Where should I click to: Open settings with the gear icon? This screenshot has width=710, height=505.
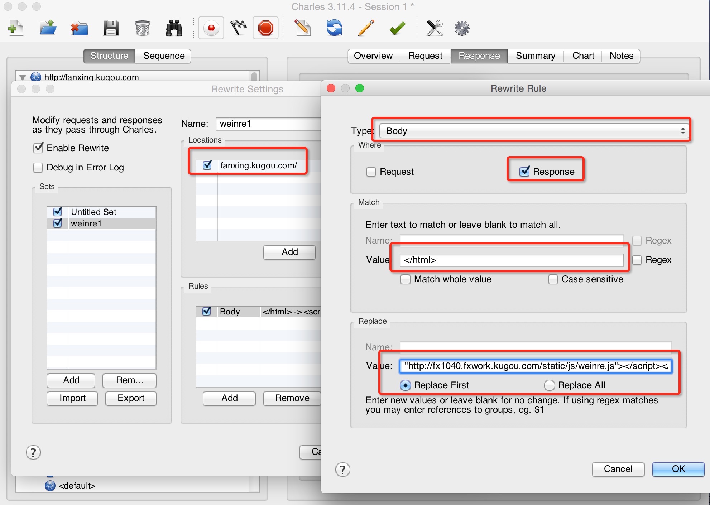coord(462,28)
